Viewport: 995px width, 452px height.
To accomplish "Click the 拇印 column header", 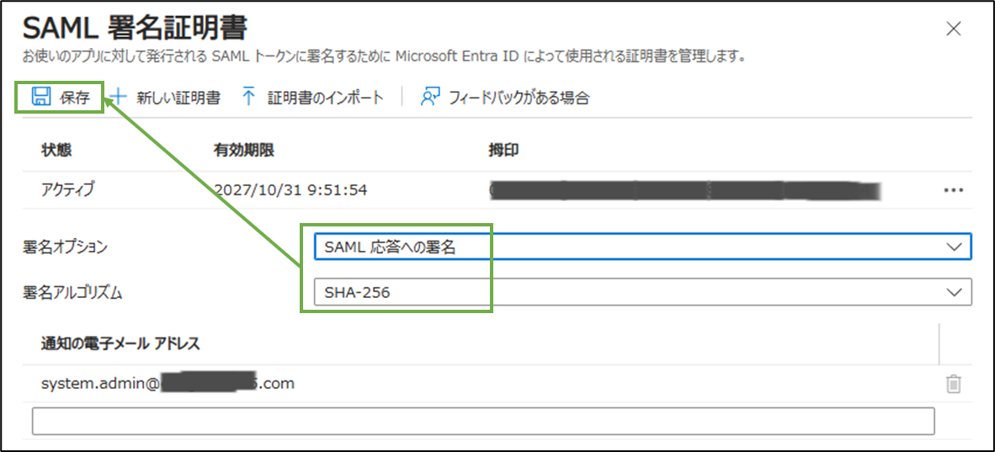I will (506, 151).
